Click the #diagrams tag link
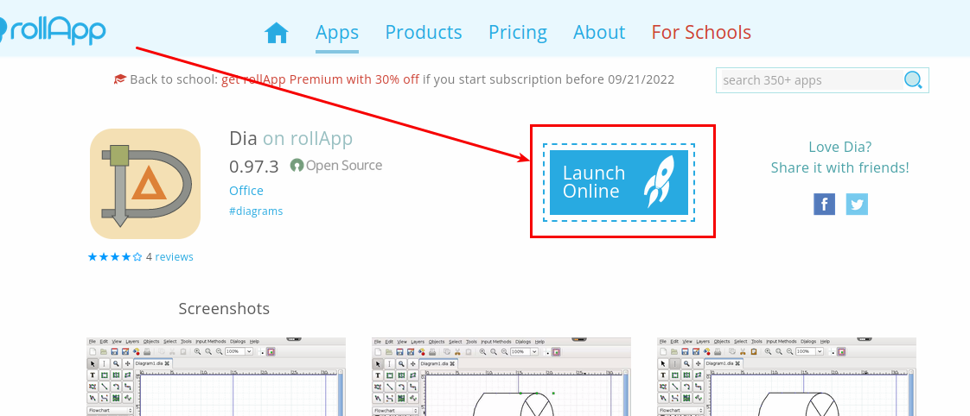The width and height of the screenshot is (970, 416). (256, 211)
